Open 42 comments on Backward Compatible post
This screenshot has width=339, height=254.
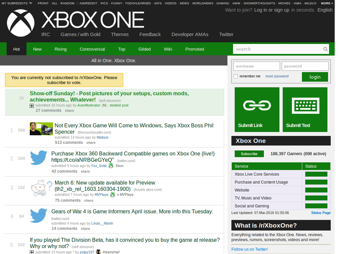(64, 171)
